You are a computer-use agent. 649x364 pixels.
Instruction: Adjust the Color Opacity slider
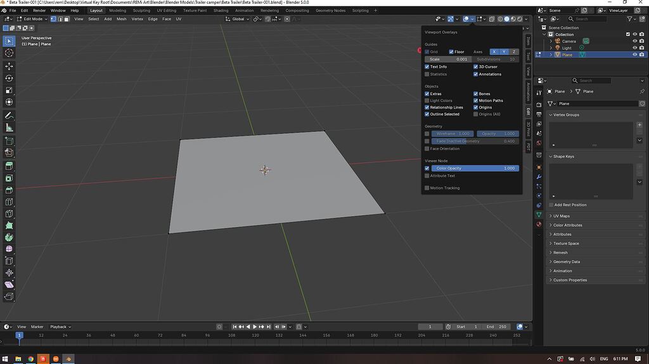pos(475,168)
